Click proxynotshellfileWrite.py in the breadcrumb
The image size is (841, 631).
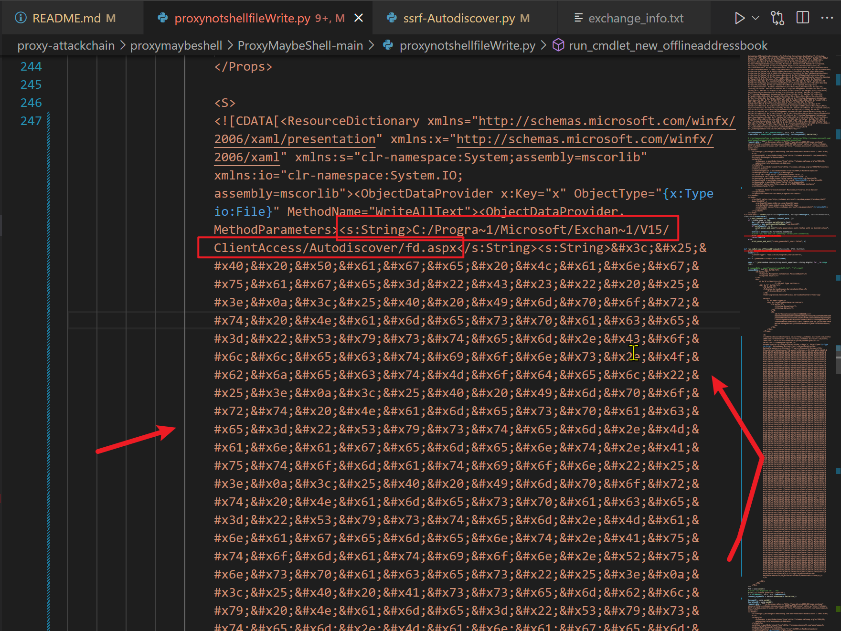pos(468,45)
